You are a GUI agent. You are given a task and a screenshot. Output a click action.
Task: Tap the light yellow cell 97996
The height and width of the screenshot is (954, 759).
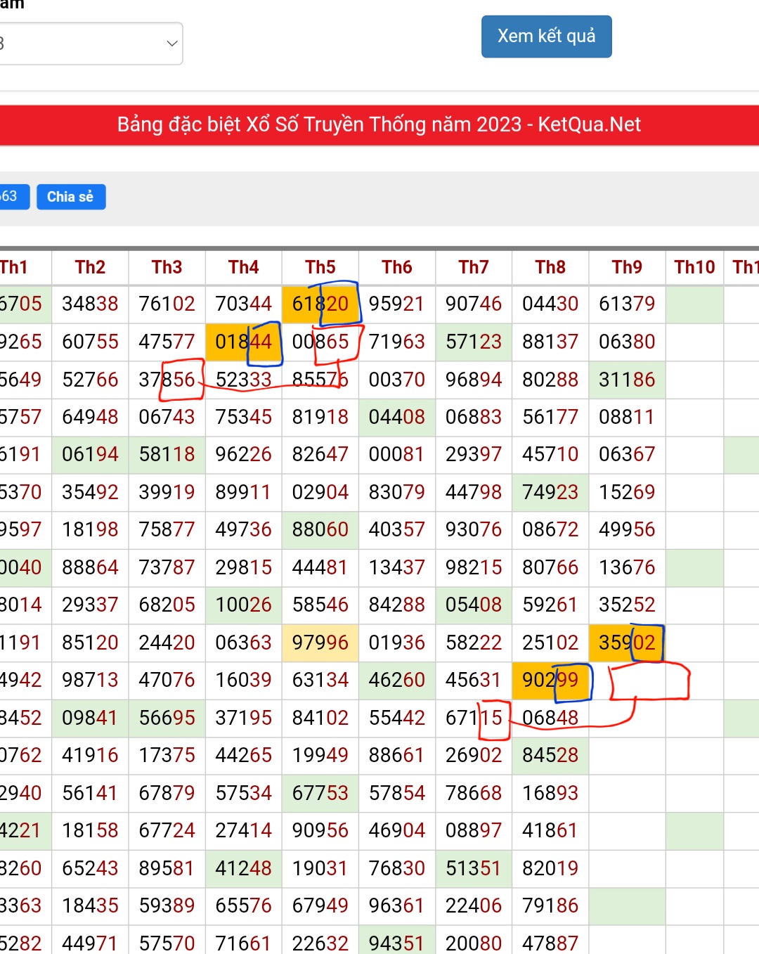coord(320,643)
